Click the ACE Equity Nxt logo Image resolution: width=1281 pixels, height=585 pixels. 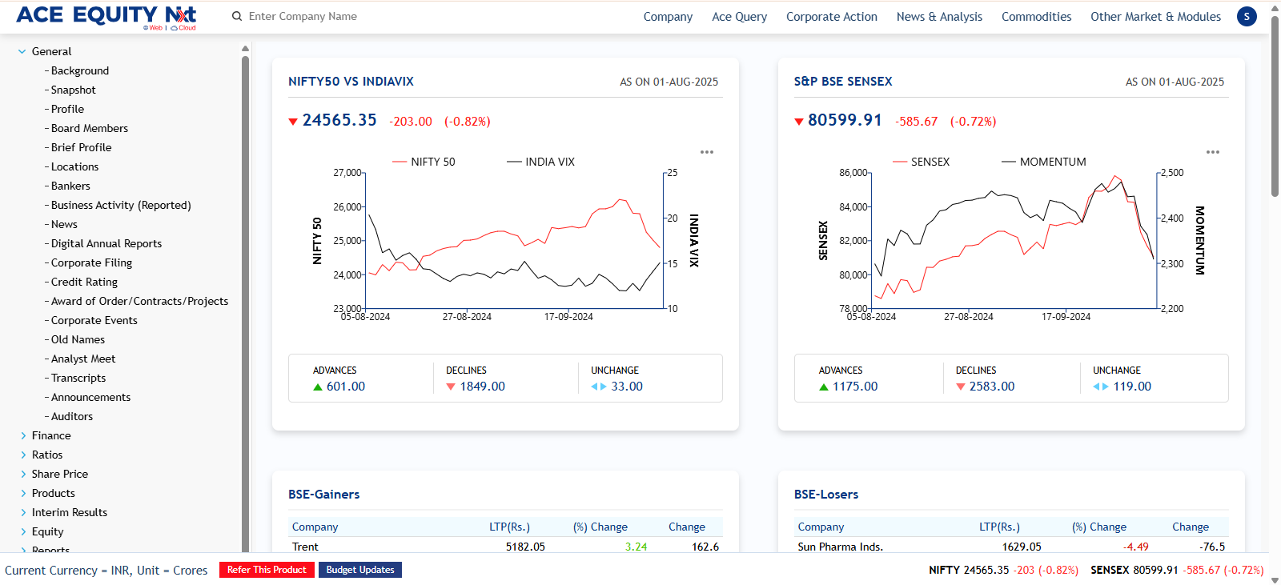click(x=106, y=16)
